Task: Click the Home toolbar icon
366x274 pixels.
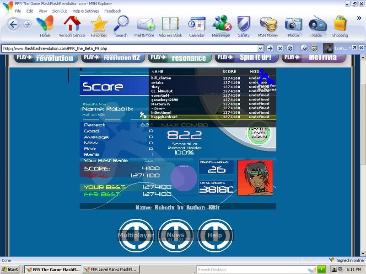Action: (x=45, y=26)
